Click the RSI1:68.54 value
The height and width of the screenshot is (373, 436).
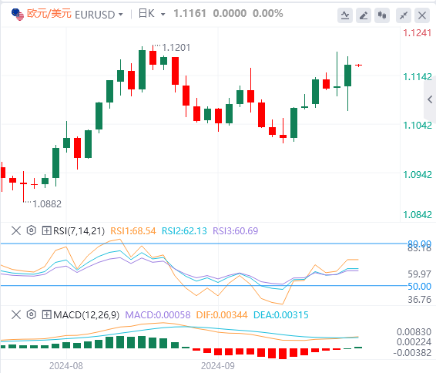(133, 231)
